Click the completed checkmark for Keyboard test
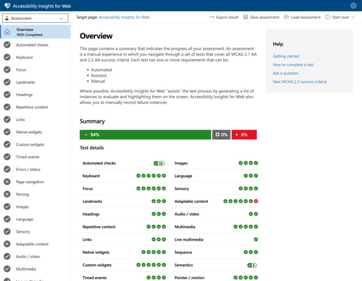362x281 pixels. tap(7, 57)
